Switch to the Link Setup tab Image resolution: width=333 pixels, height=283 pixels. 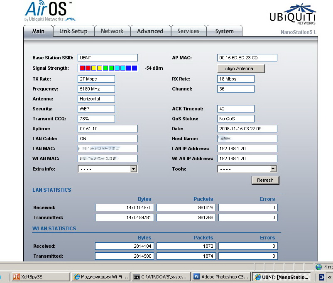coord(73,31)
